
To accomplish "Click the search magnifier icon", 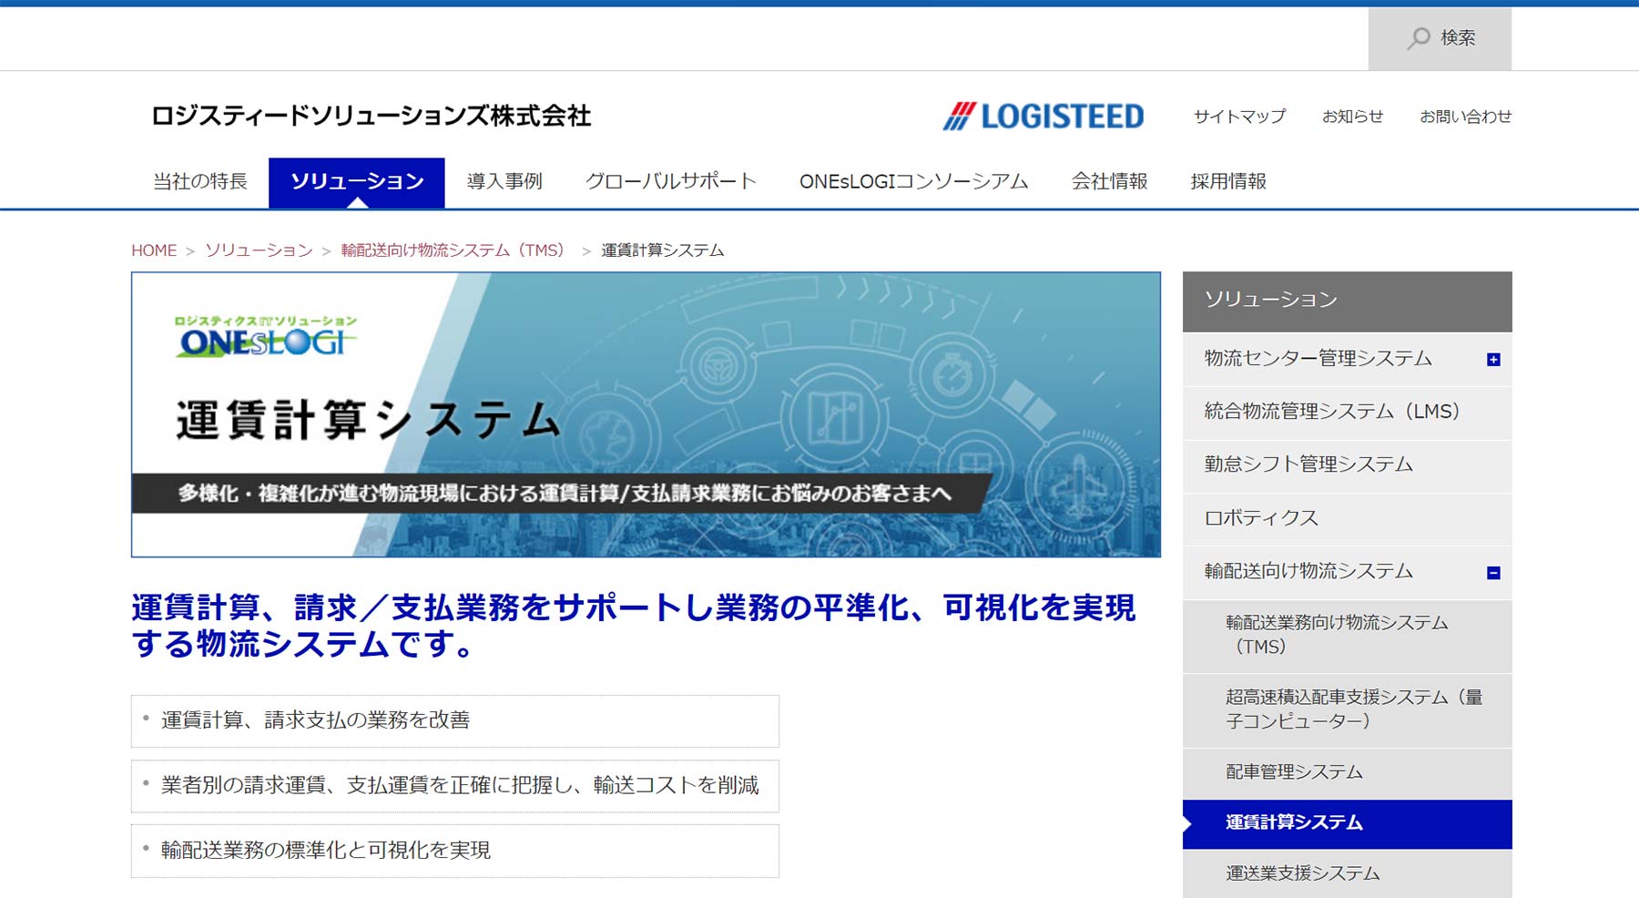I will [1418, 38].
